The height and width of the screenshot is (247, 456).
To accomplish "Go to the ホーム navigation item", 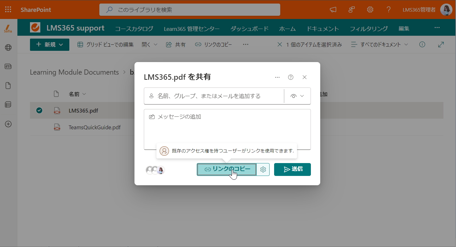I will click(287, 29).
